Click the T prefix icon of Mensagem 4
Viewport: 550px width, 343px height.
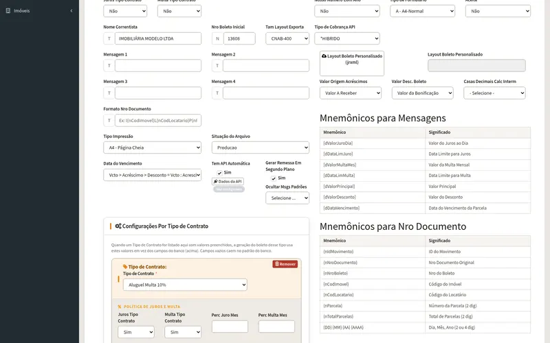point(217,93)
